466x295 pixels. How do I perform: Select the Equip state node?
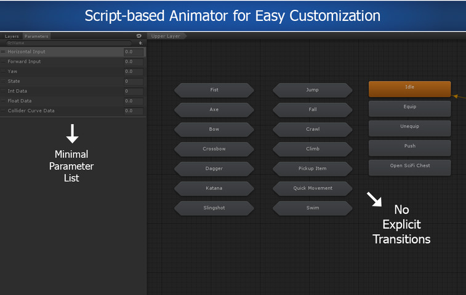coord(409,108)
